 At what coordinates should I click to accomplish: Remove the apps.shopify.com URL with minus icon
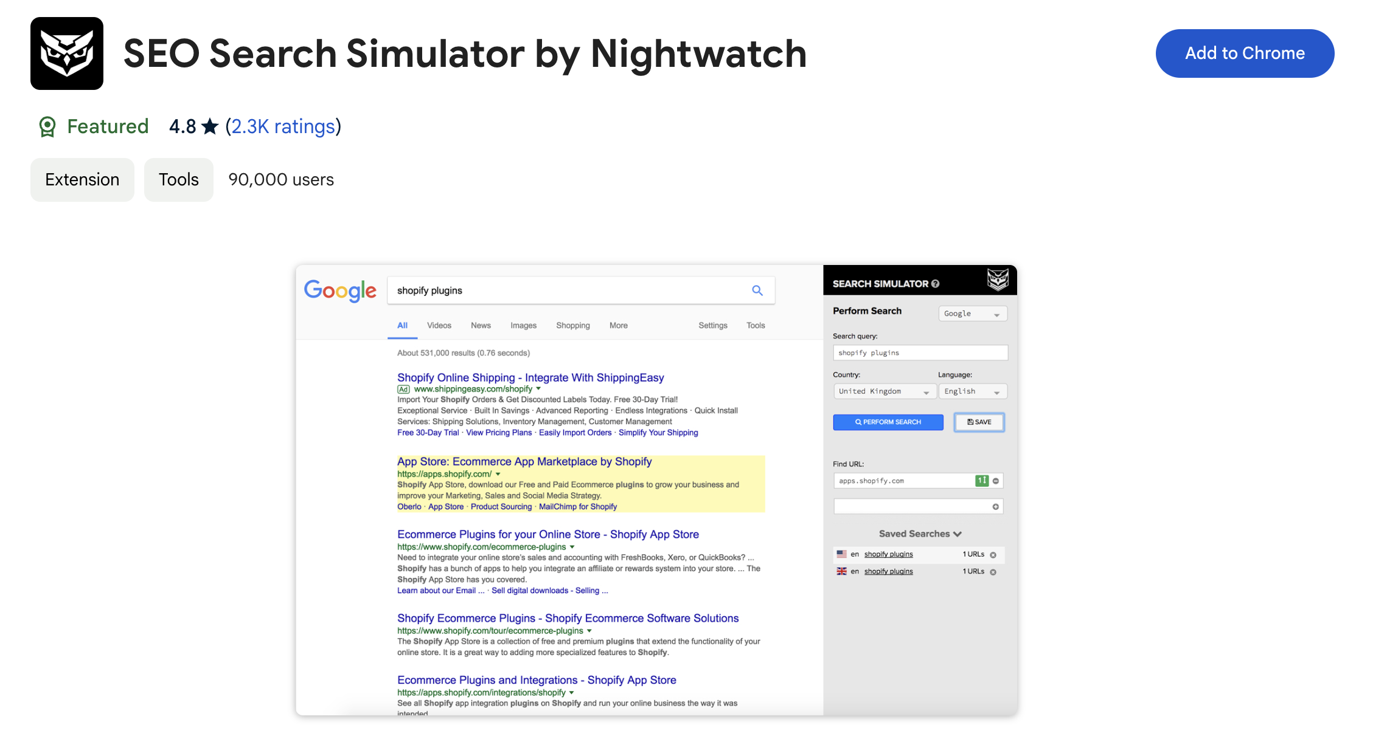click(x=996, y=481)
